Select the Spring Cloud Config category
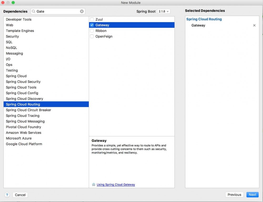The image size is (263, 202). [x=46, y=93]
